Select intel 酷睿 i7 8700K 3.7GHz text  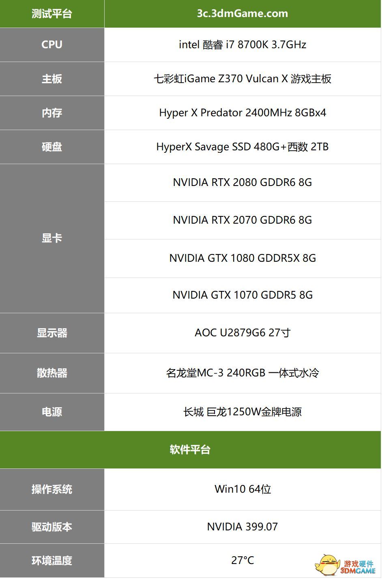pos(243,45)
